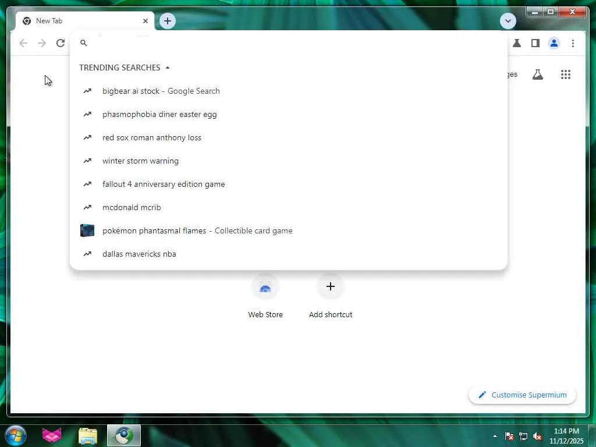Click the back navigation arrow

point(23,43)
